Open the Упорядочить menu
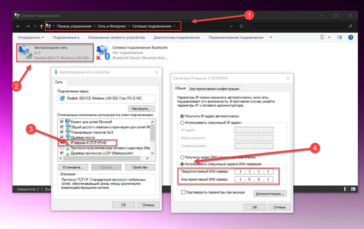 [31, 37]
